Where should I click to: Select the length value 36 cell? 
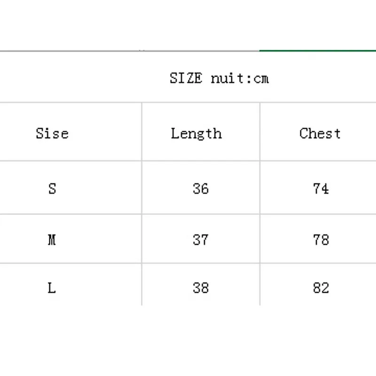pos(201,188)
